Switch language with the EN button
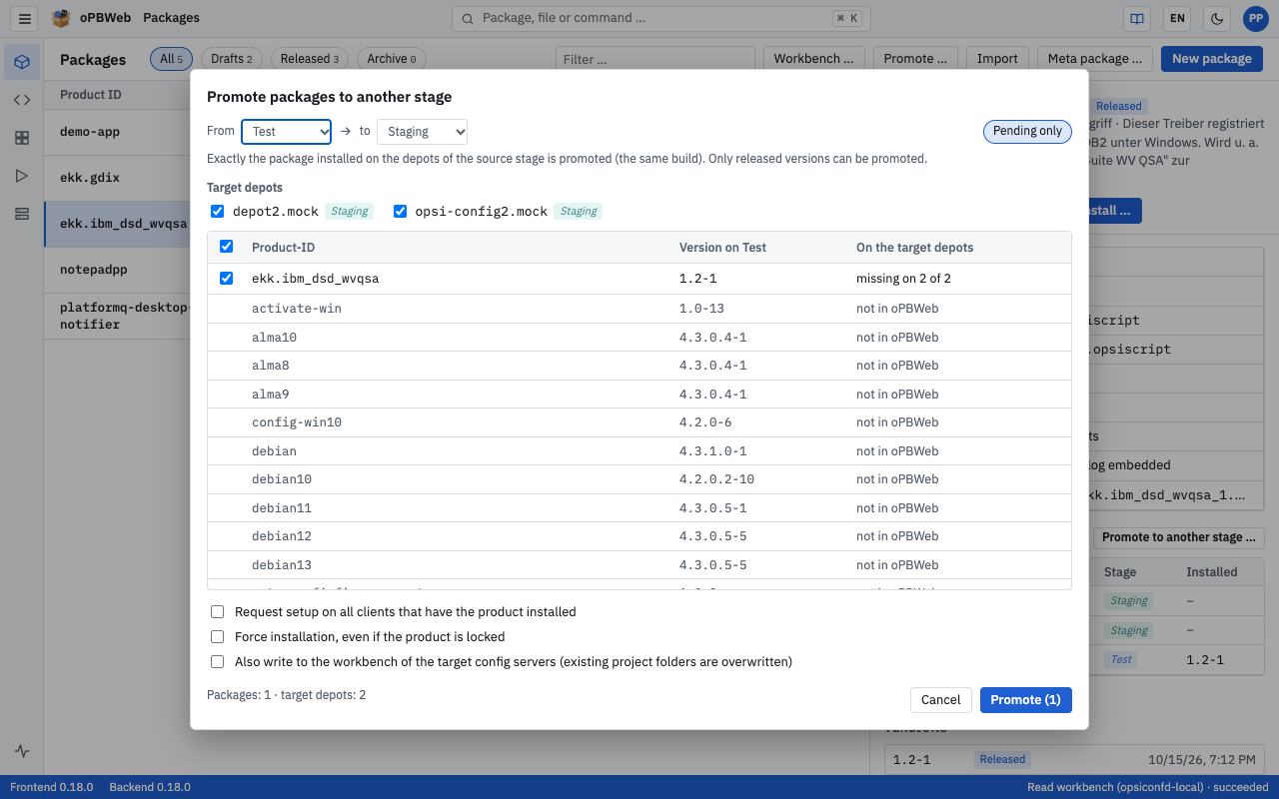This screenshot has height=799, width=1279. 1177,18
